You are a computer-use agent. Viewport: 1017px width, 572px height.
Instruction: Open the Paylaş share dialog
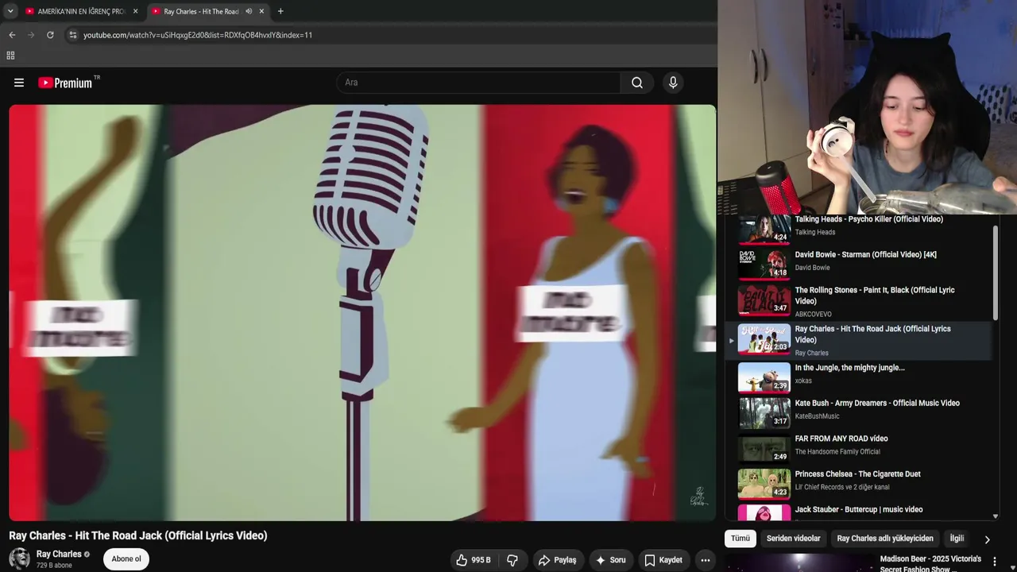coord(557,560)
